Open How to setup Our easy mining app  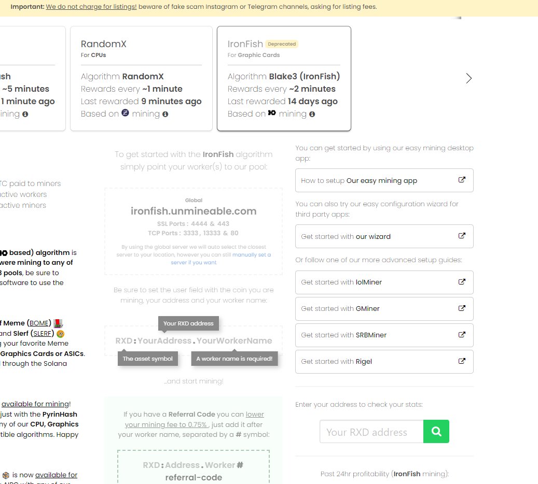pyautogui.click(x=384, y=180)
